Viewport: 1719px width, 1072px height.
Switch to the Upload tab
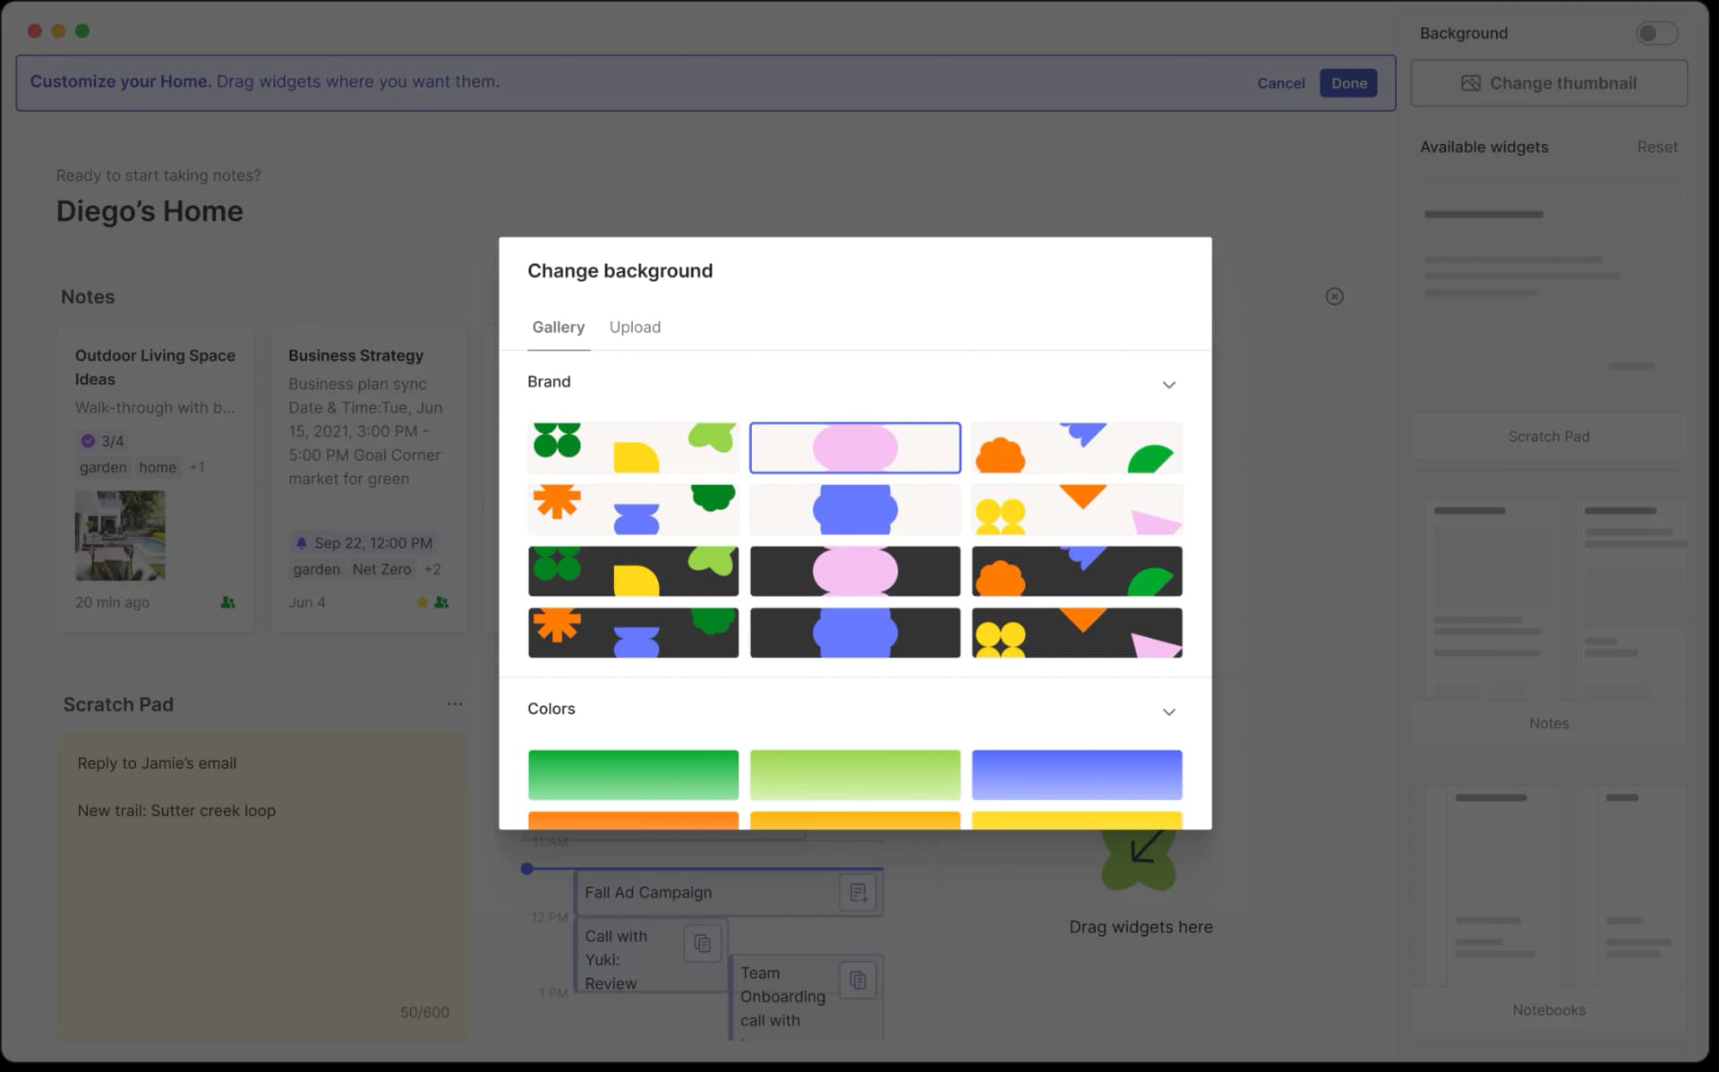click(635, 327)
